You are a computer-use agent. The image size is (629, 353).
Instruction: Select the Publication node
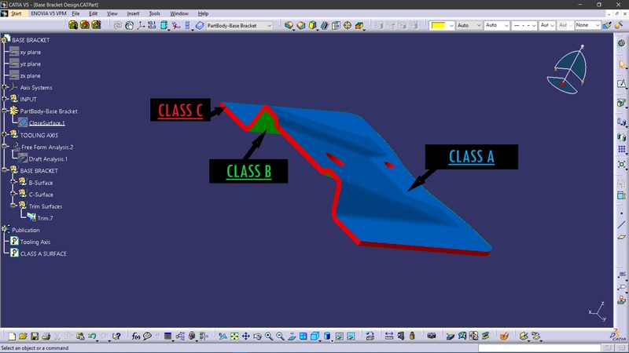[x=26, y=230]
